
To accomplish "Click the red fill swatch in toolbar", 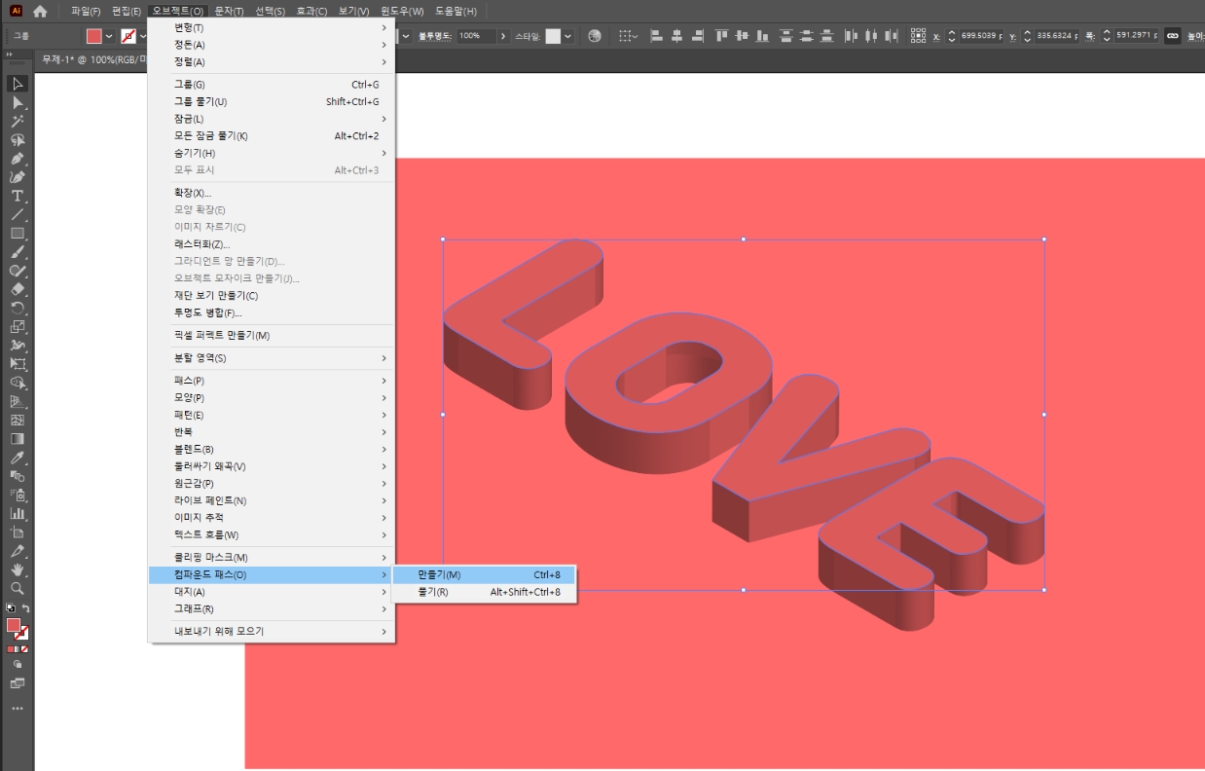I will click(14, 626).
